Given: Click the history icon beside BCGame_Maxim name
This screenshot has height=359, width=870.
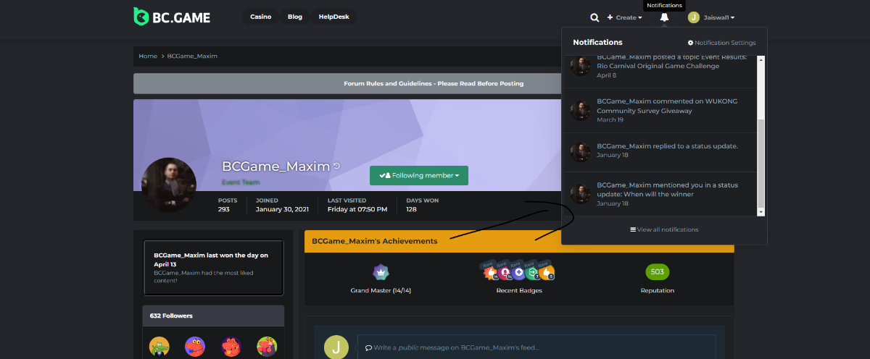Looking at the screenshot, I should (x=336, y=166).
